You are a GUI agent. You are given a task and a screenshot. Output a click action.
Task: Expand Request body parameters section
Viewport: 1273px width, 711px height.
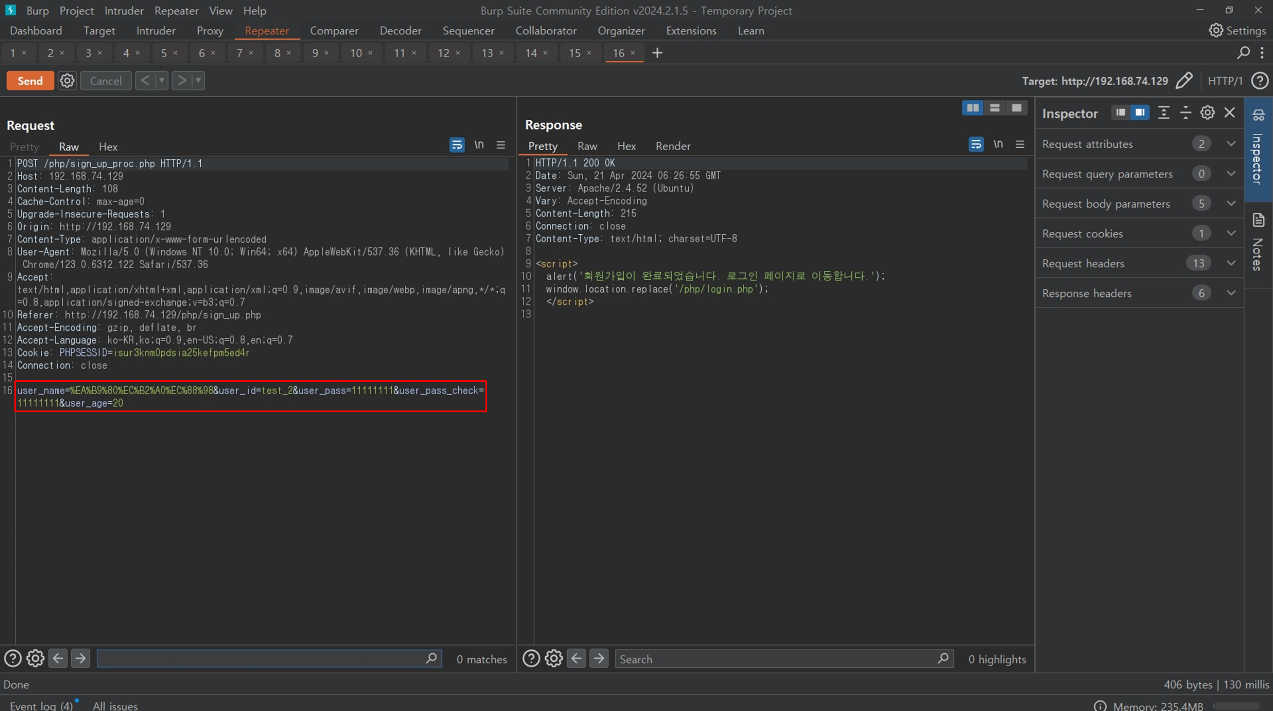coord(1139,203)
